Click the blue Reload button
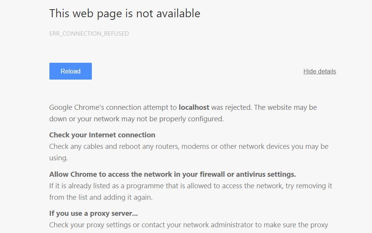 pyautogui.click(x=70, y=71)
